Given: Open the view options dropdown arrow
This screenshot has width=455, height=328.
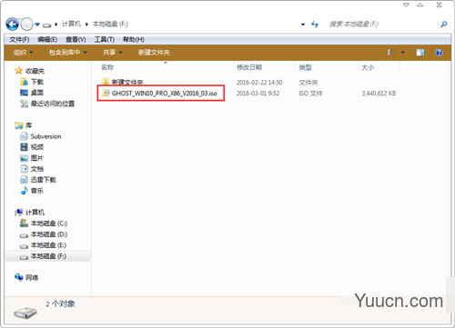Looking at the screenshot, I should point(403,53).
